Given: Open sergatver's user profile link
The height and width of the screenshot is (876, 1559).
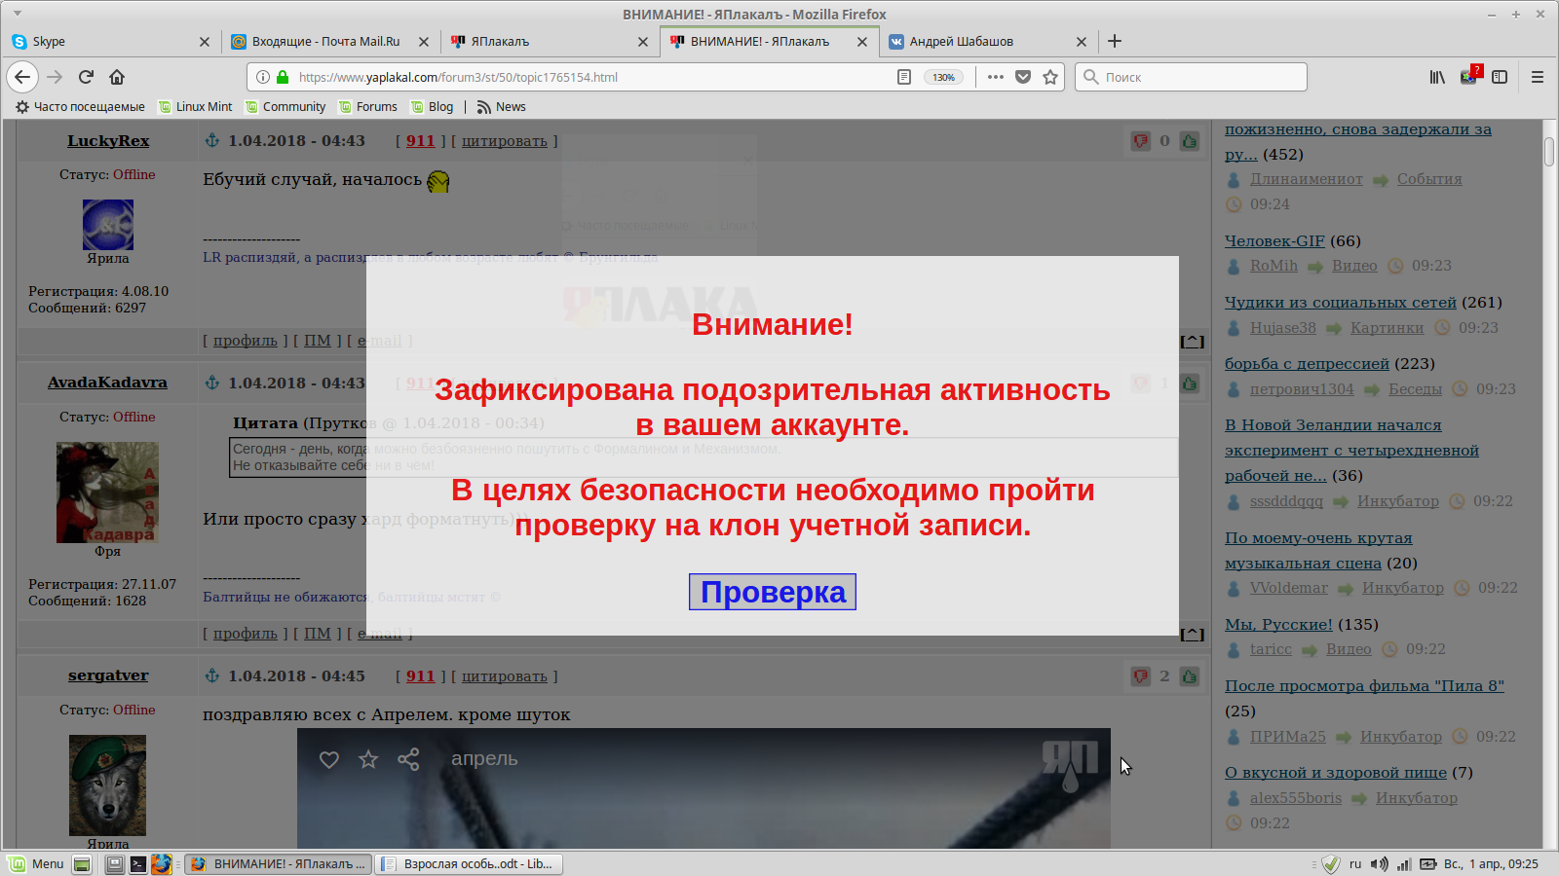Looking at the screenshot, I should click(x=108, y=675).
